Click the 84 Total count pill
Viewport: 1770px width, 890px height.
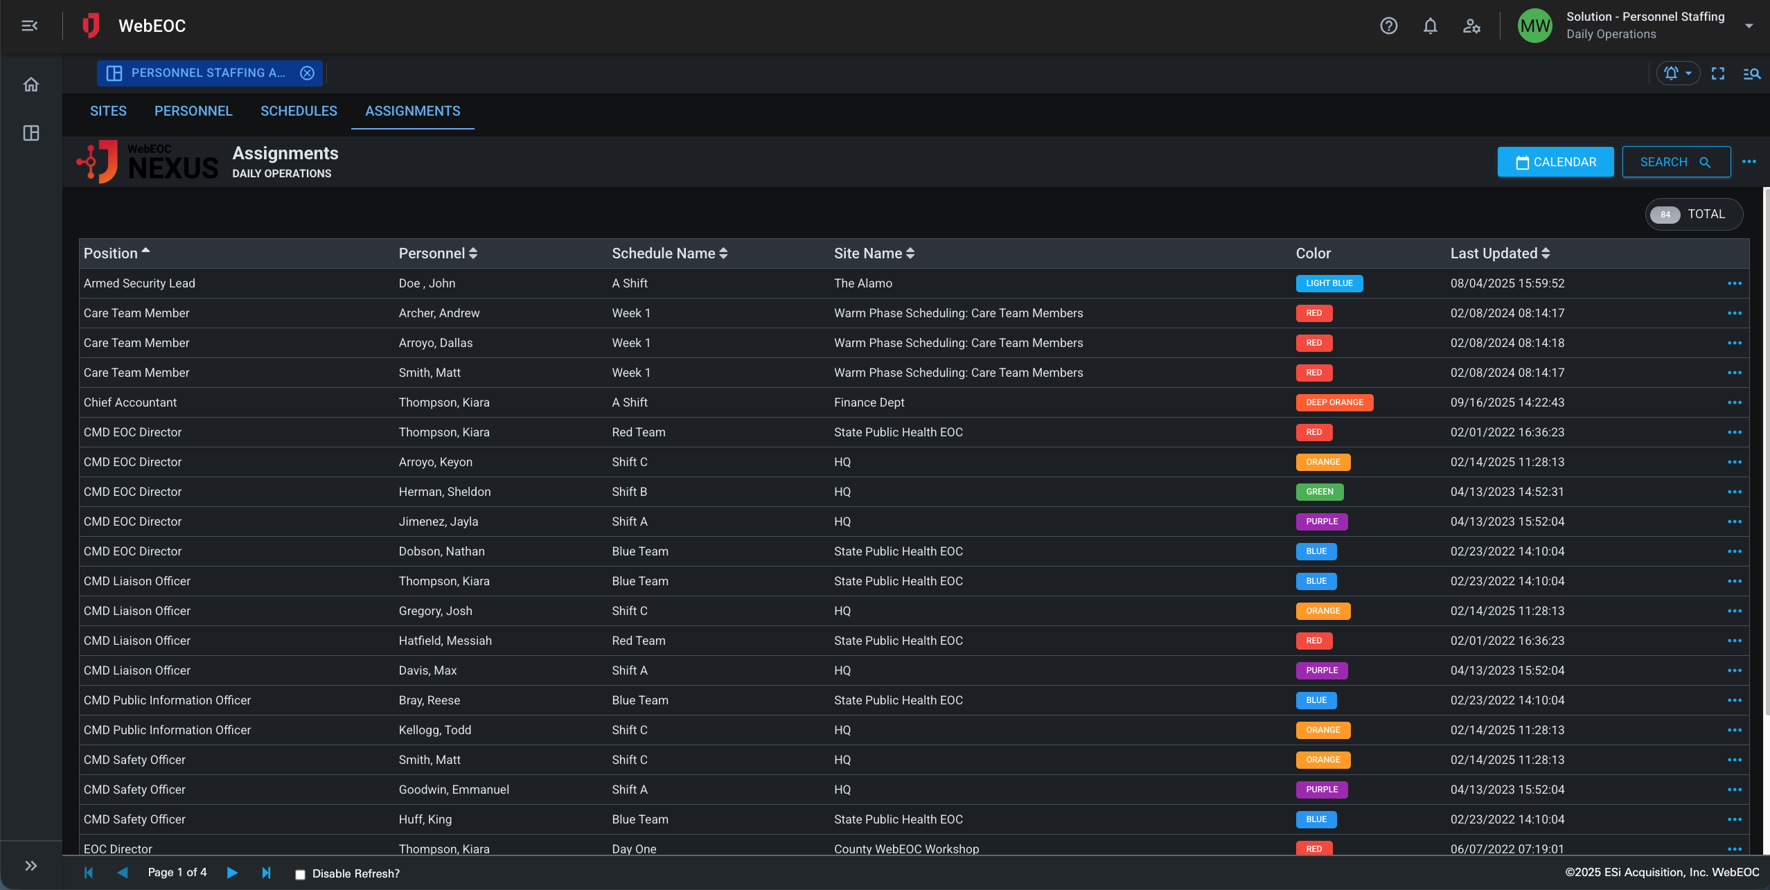coord(1694,214)
